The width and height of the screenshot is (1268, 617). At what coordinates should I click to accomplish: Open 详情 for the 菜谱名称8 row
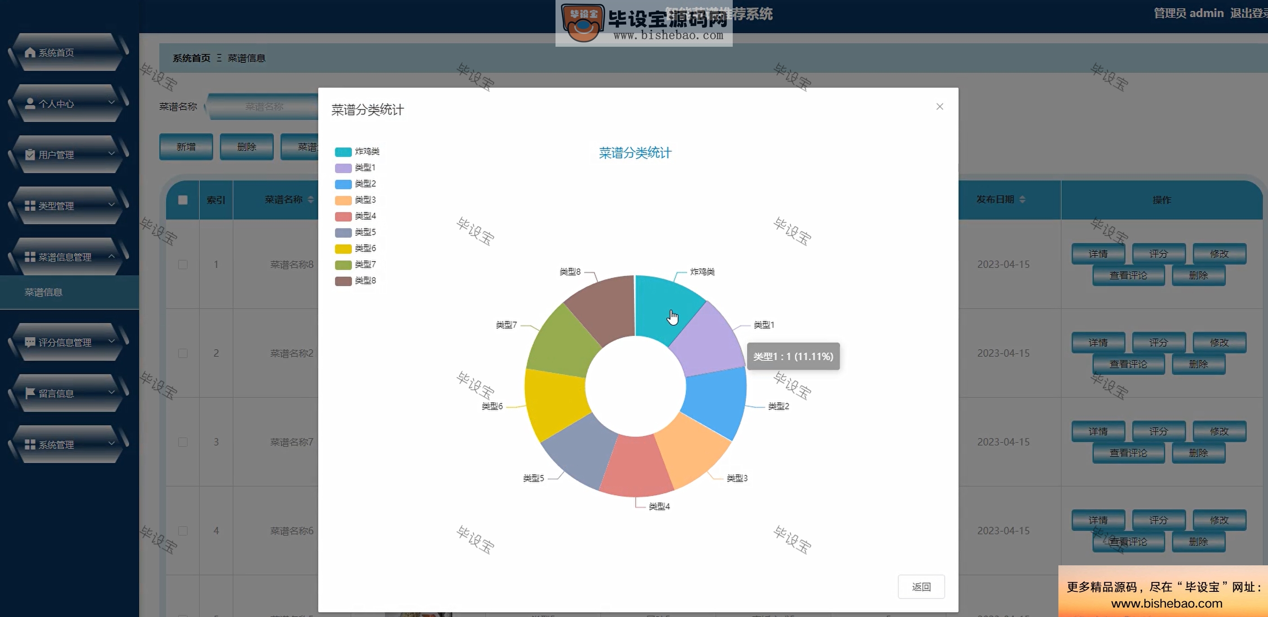[x=1098, y=254]
